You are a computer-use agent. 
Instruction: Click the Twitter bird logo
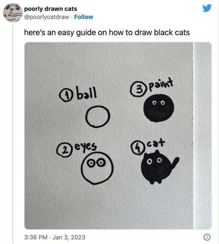[x=207, y=8]
